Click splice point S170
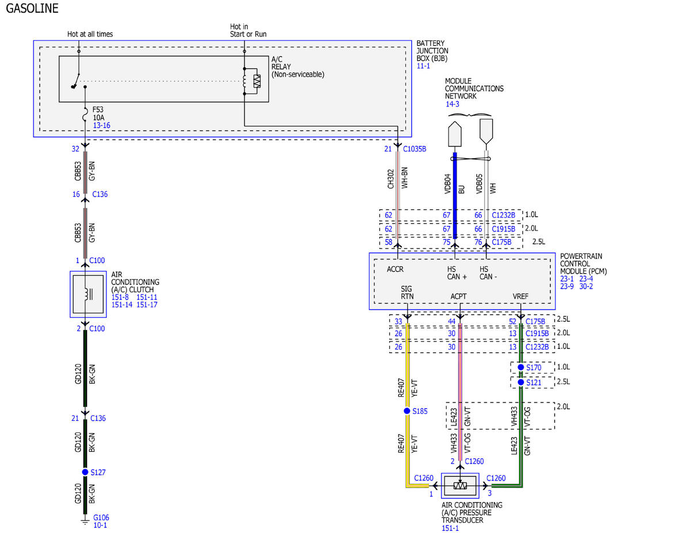Image resolution: width=690 pixels, height=533 pixels. [x=521, y=367]
